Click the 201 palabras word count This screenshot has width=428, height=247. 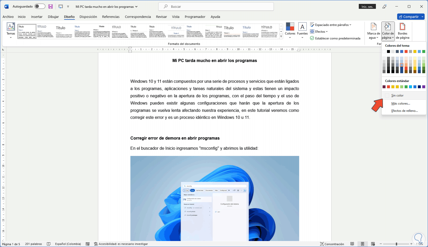tap(33, 244)
